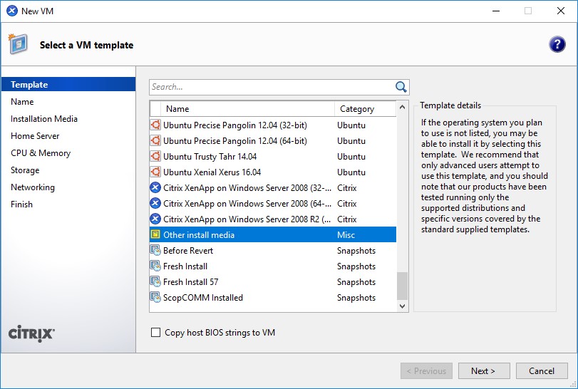
Task: Pick the Fresh Install 57 snapshot icon
Action: [x=155, y=282]
